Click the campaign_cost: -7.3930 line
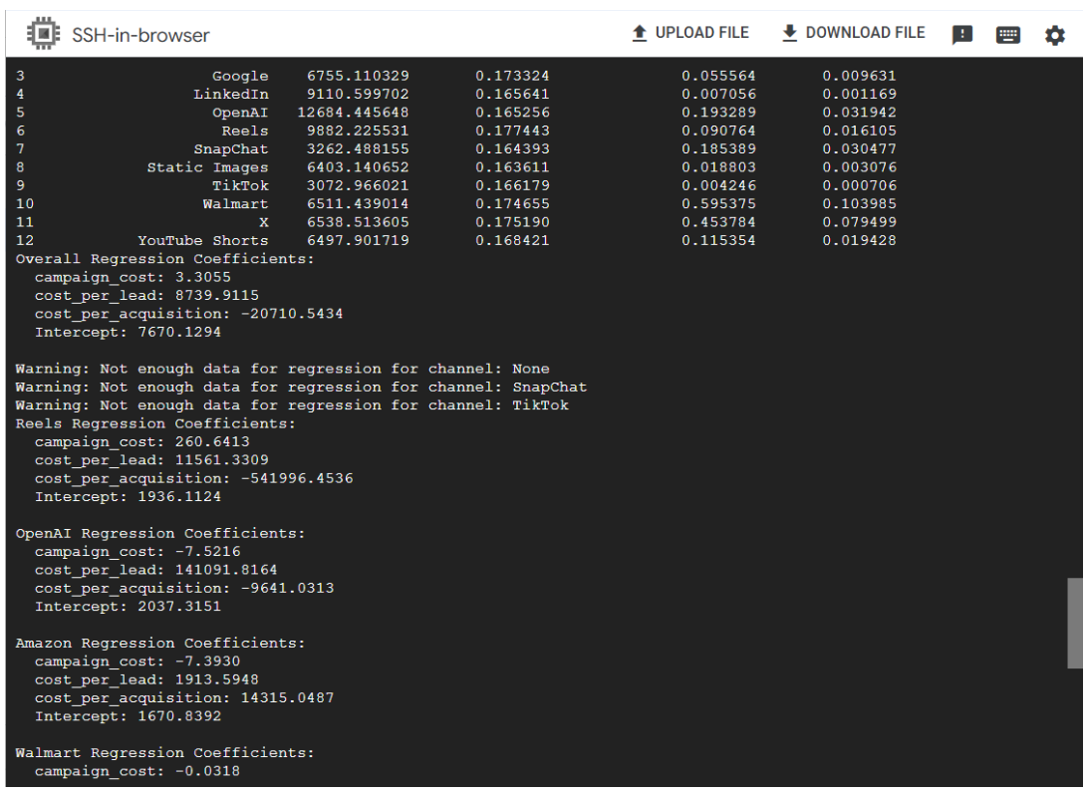Viewport: 1087px width, 794px height. [x=137, y=662]
